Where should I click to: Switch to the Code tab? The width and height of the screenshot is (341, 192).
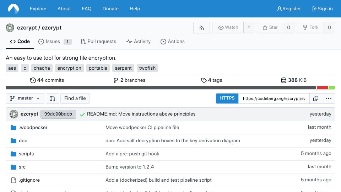click(20, 42)
